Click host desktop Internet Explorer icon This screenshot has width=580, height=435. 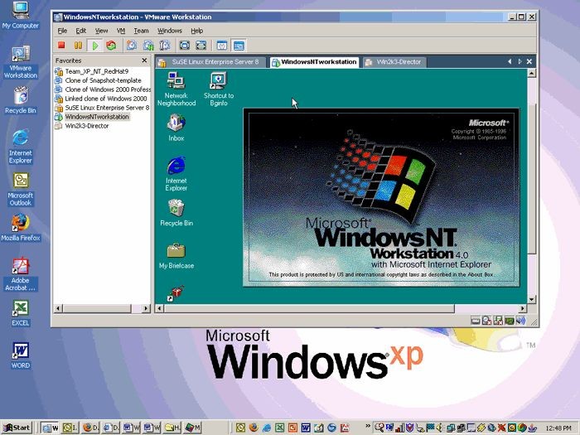pos(21,147)
